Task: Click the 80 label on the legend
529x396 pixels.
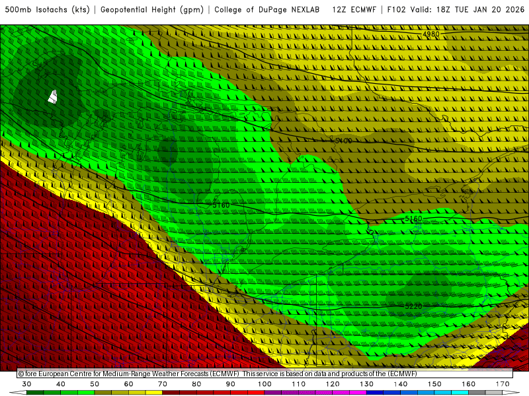Action: pos(196,384)
